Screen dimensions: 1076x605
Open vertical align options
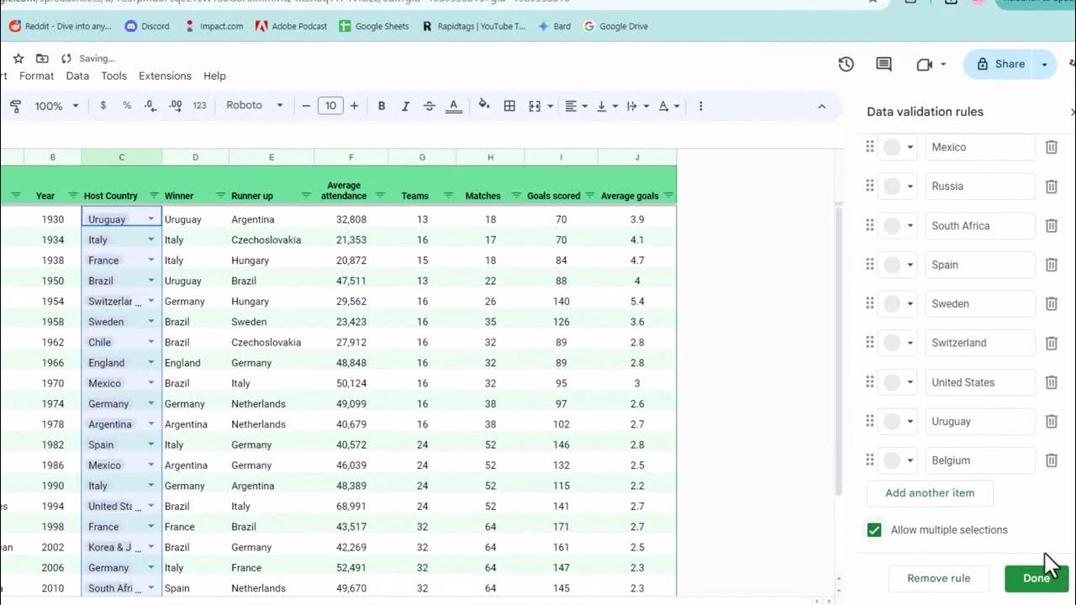coord(606,106)
